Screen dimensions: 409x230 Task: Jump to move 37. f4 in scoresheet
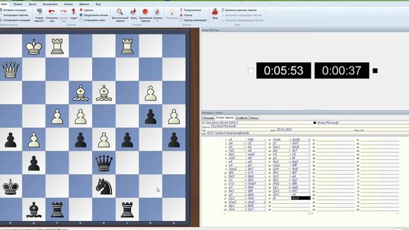274,198
